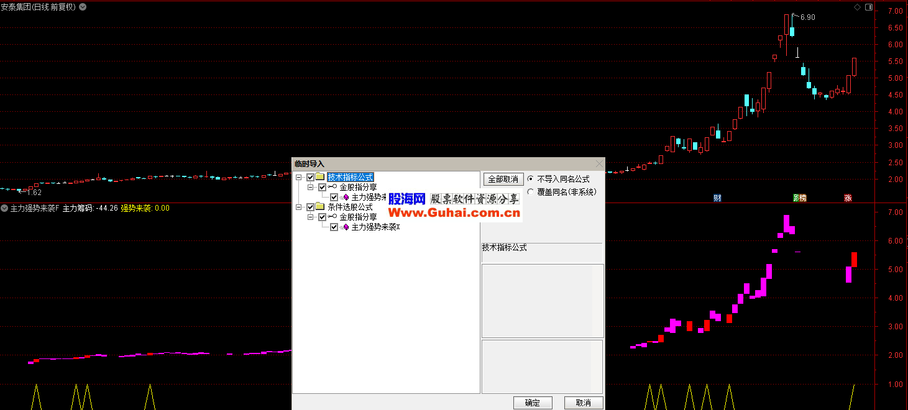Collapse 金股指分享 under 技术指标公式

click(x=311, y=187)
